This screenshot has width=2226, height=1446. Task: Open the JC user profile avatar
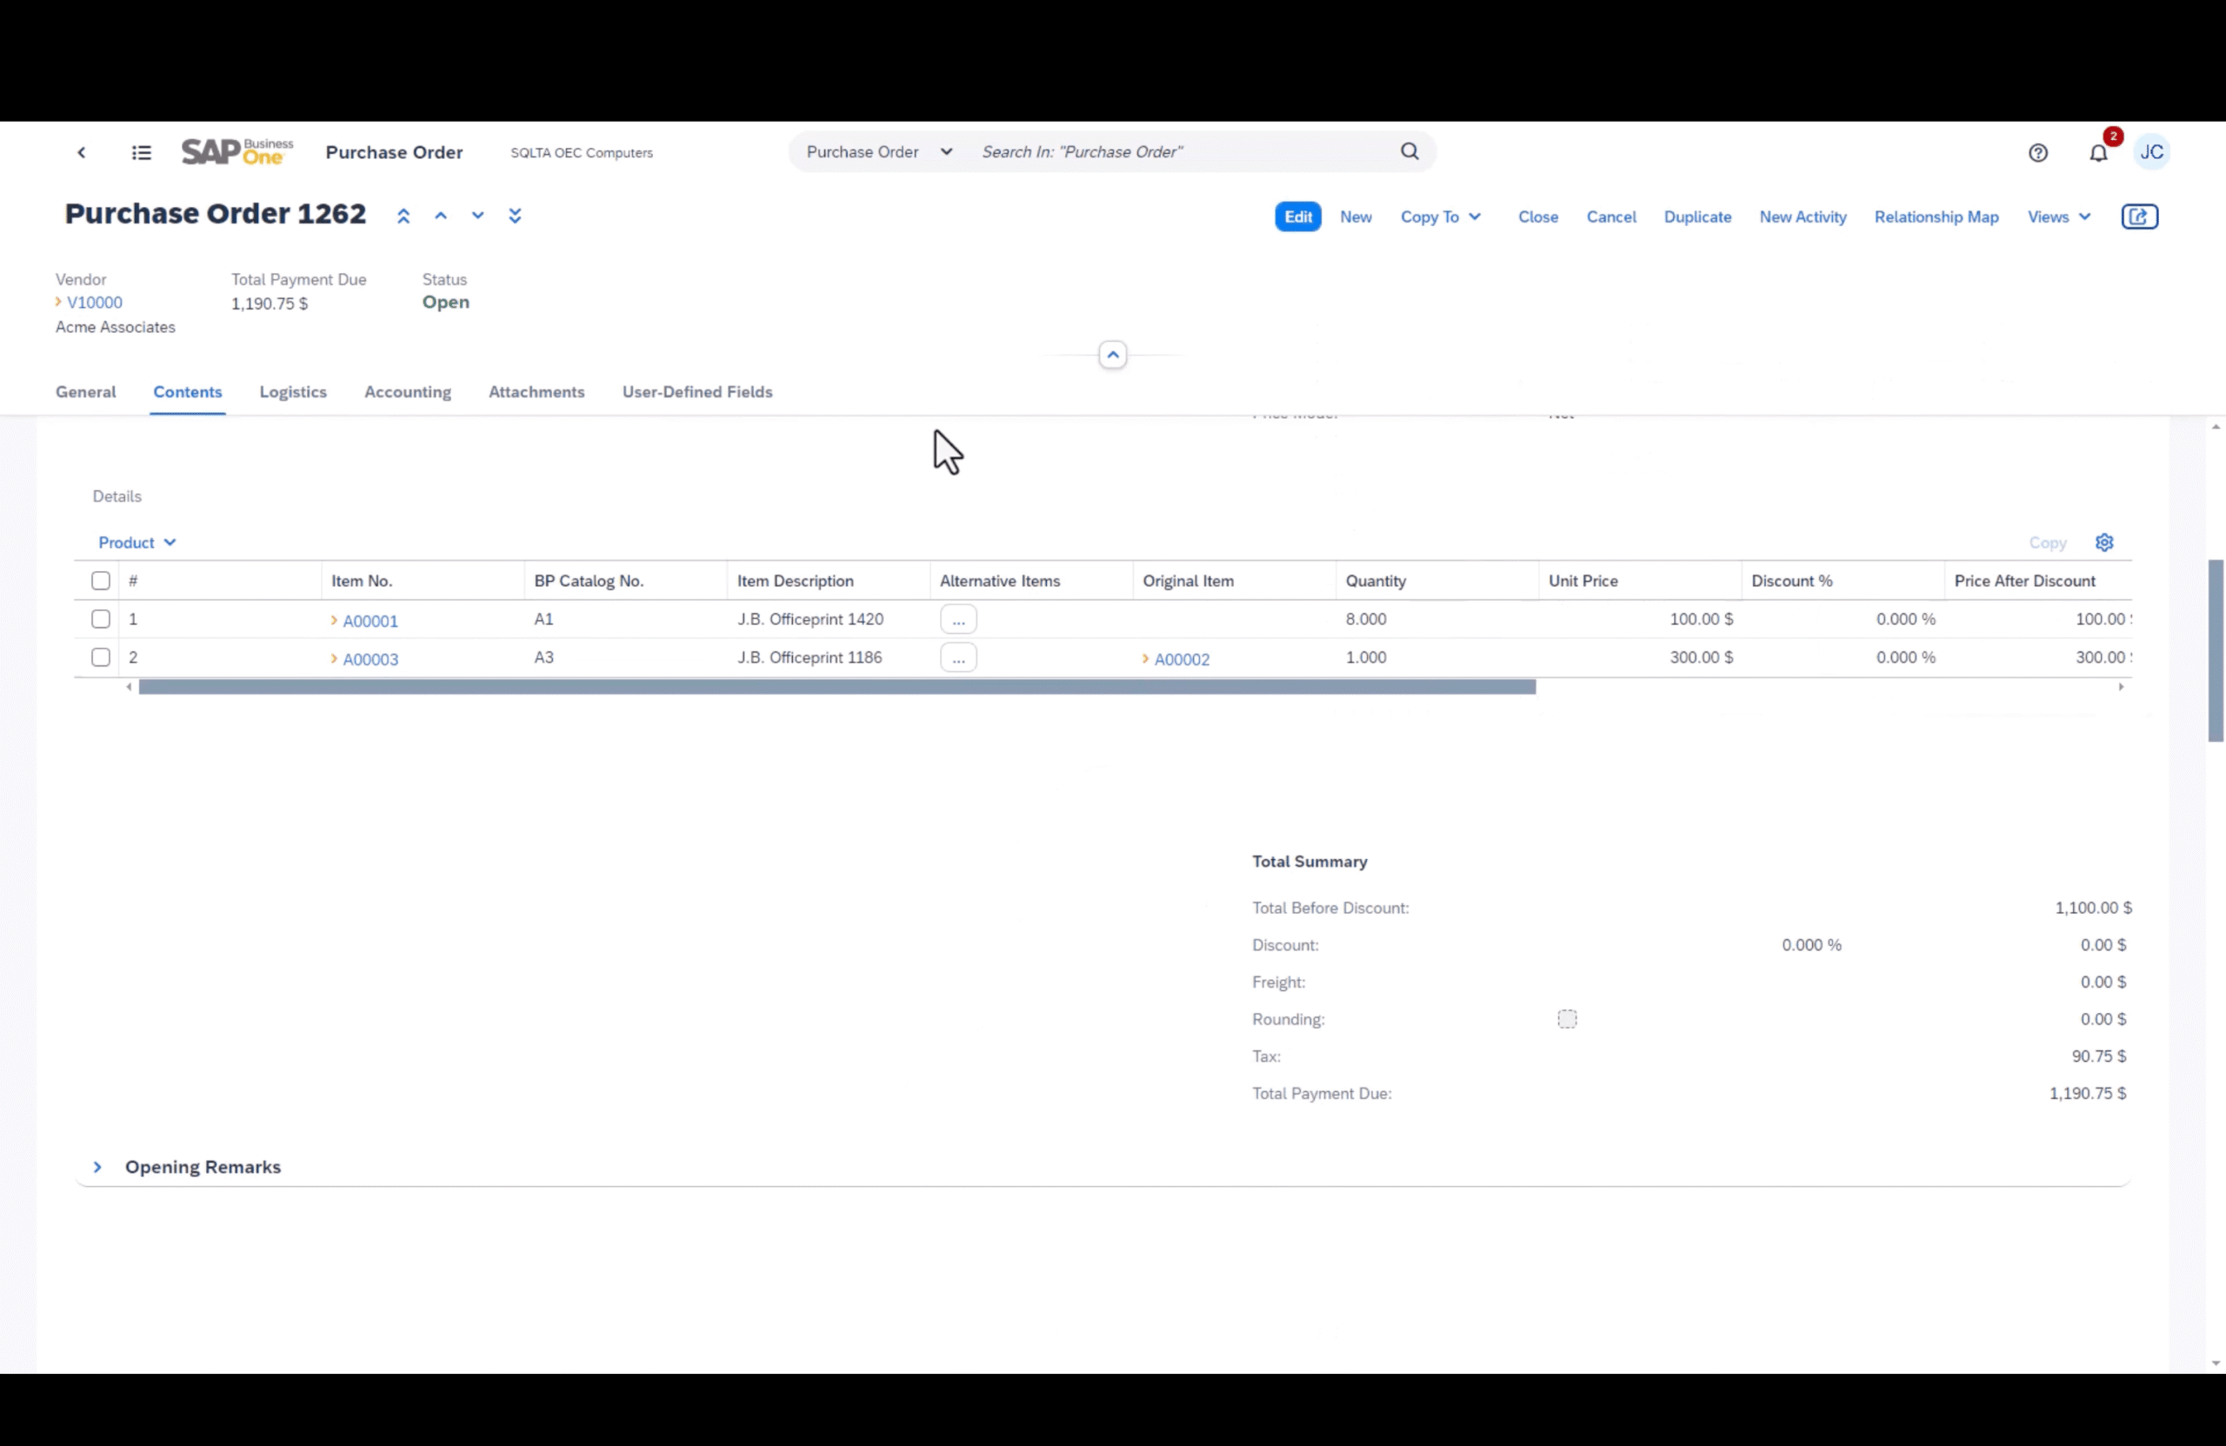(2151, 151)
